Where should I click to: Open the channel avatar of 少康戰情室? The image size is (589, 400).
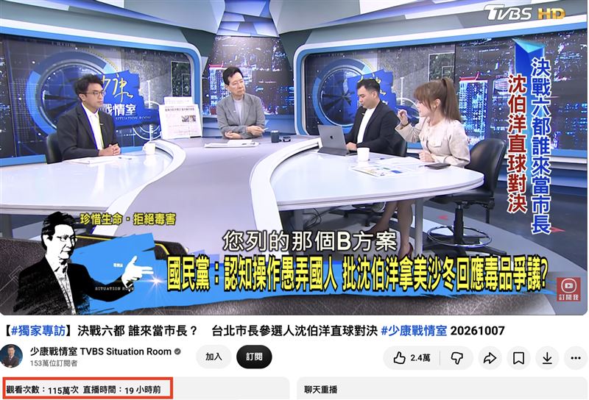pyautogui.click(x=11, y=356)
